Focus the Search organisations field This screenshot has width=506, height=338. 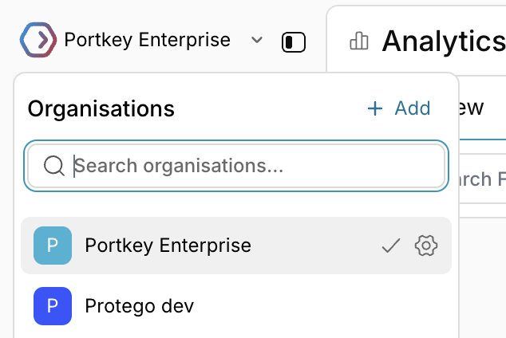click(236, 166)
